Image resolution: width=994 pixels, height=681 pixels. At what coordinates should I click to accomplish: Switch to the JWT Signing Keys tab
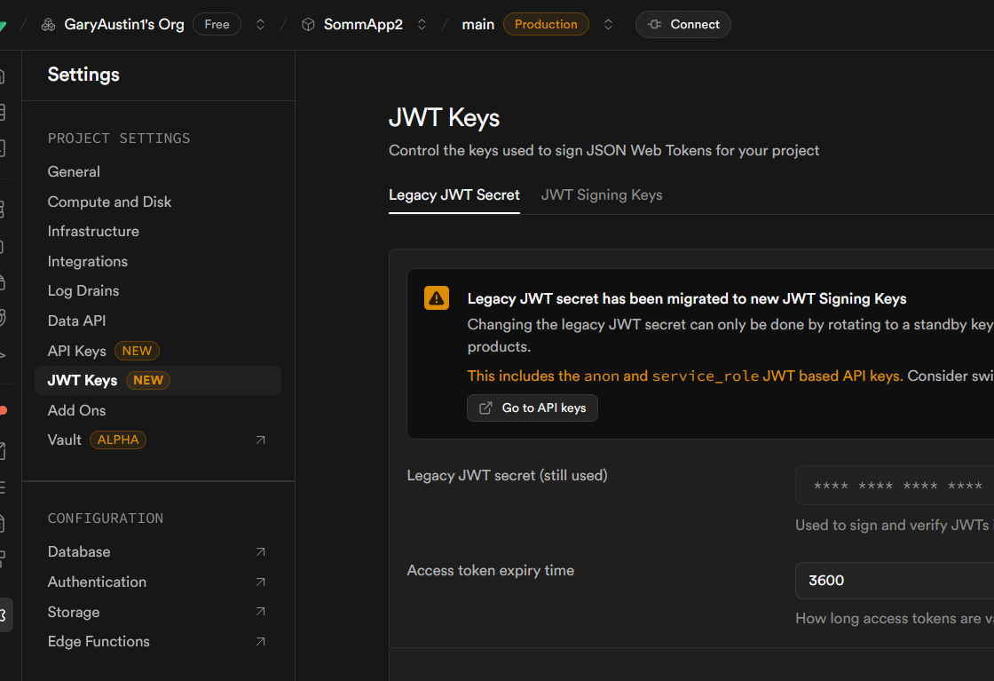pos(602,195)
